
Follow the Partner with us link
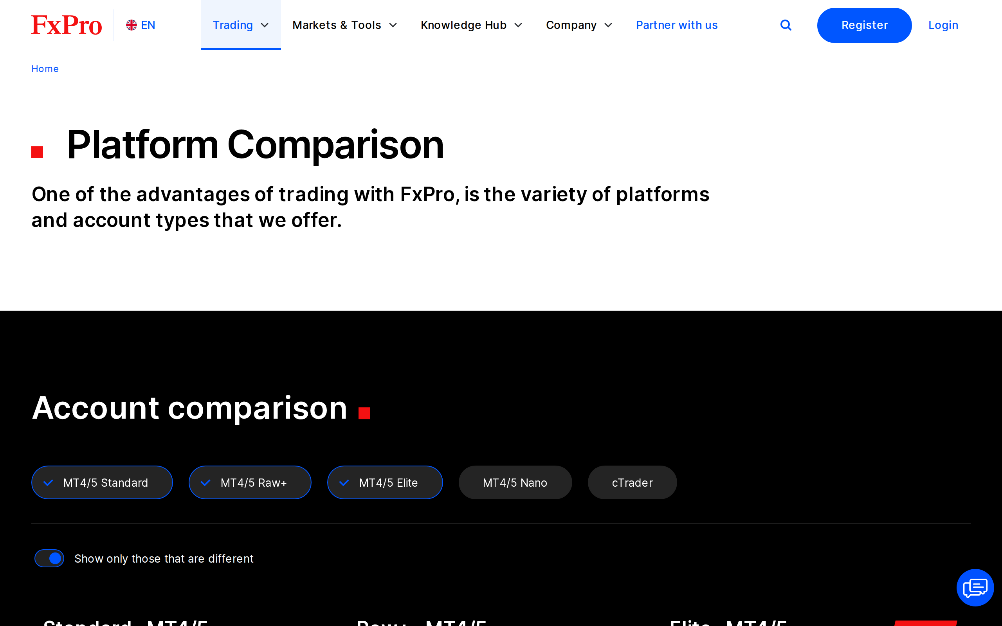[677, 25]
